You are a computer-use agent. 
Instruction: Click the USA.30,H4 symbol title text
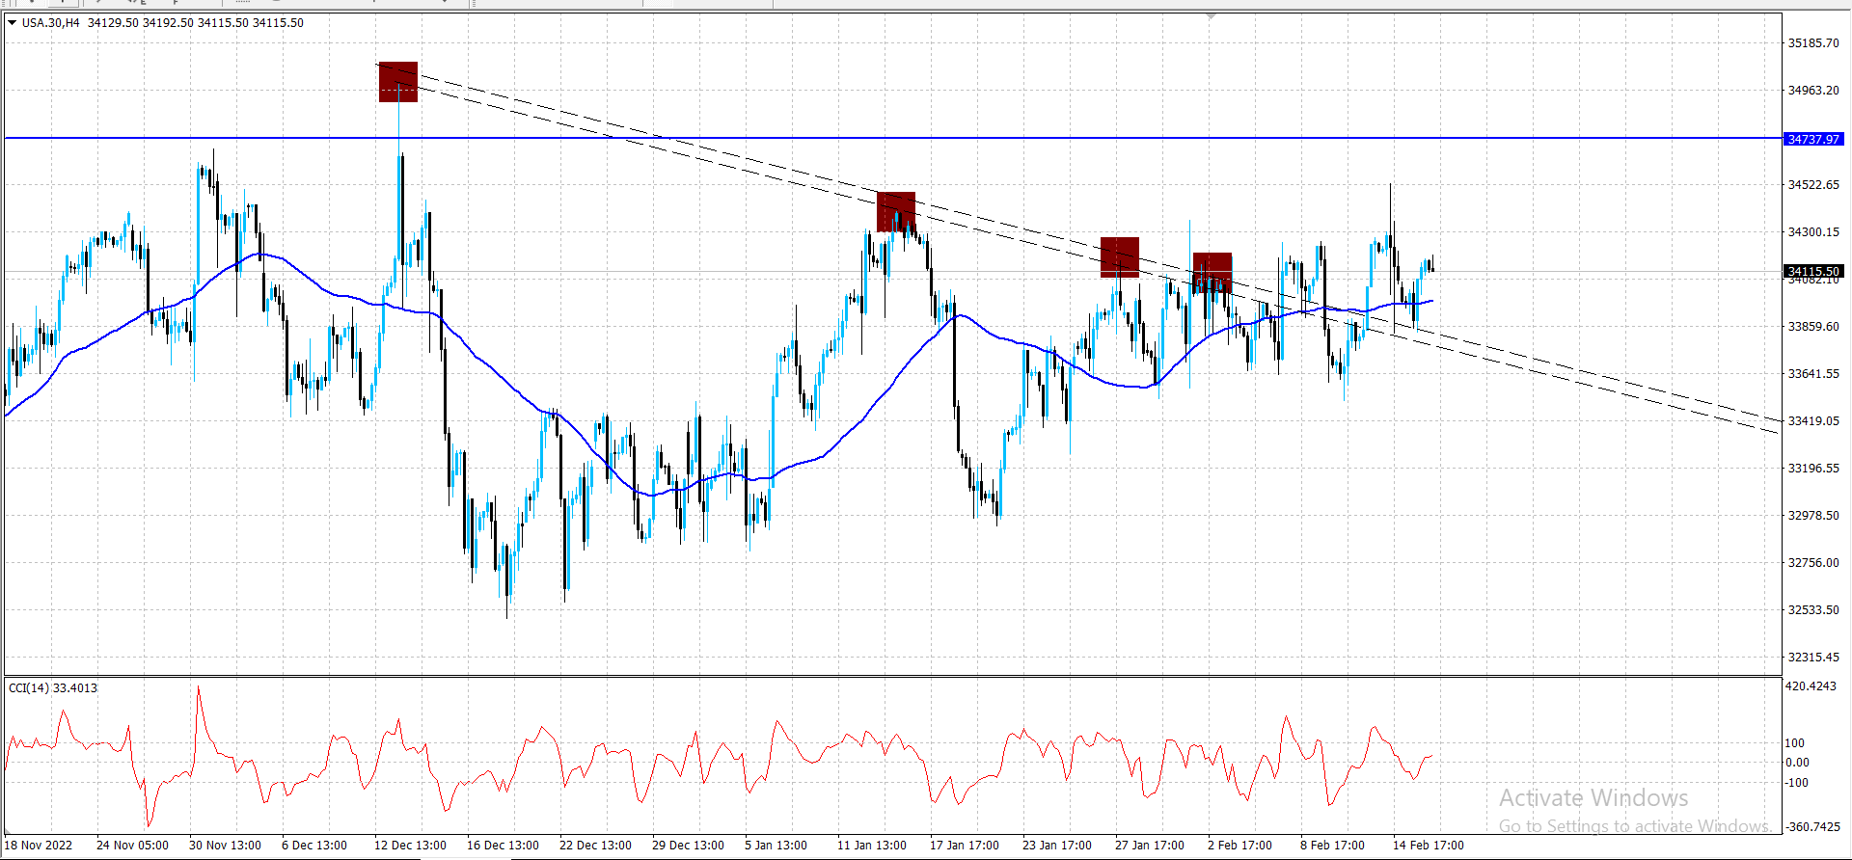tap(51, 22)
